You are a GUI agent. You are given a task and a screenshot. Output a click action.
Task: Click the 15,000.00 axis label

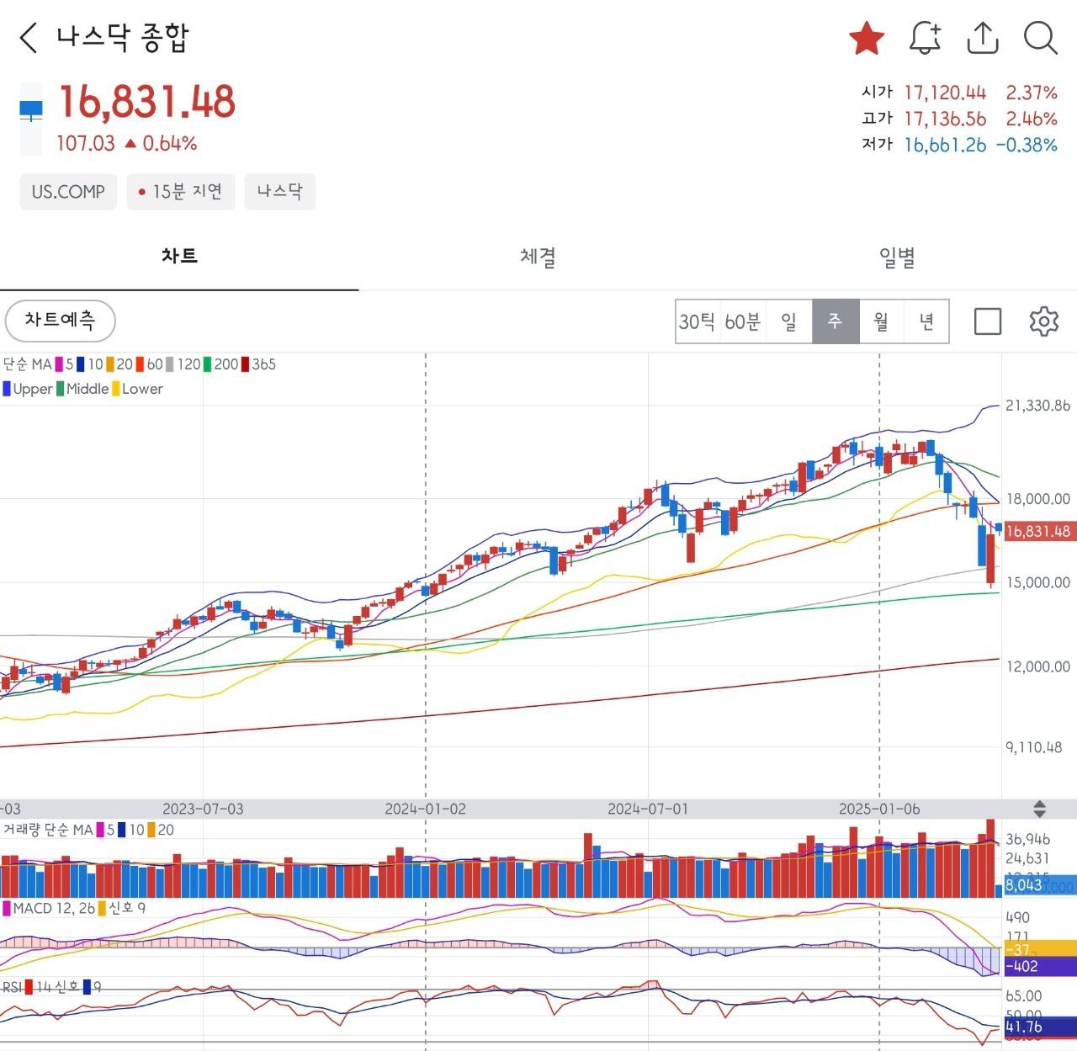coord(1037,582)
